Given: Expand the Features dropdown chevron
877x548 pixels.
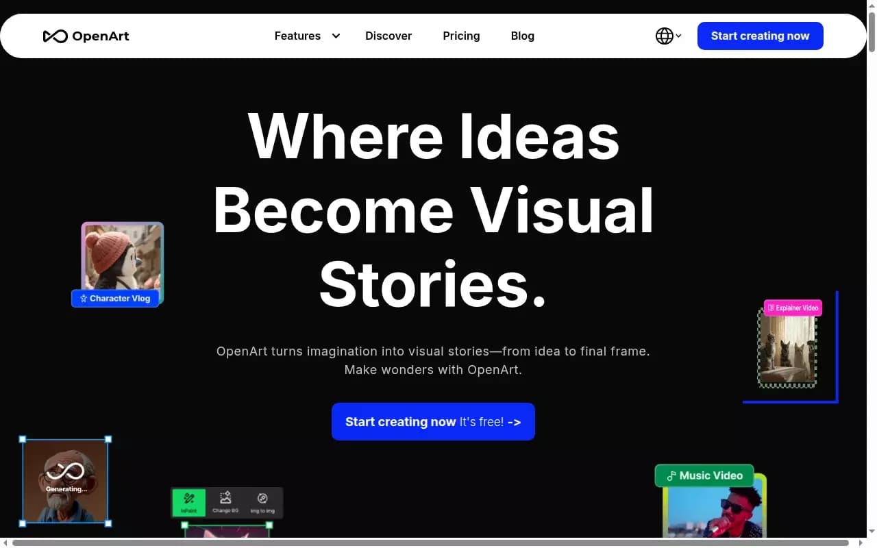Looking at the screenshot, I should (336, 36).
